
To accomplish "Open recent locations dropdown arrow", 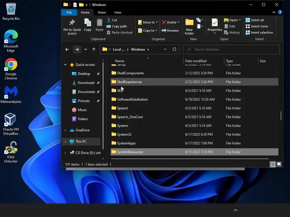I will (x=86, y=49).
